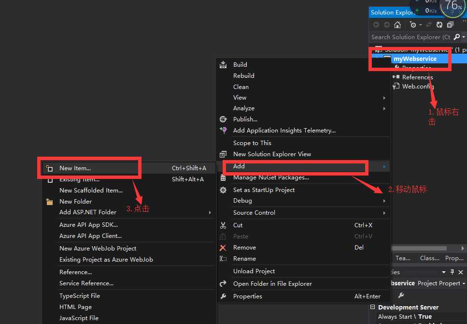Open the Properties window position dropdown arrow
Screen dimensions: 467x324
point(444,272)
